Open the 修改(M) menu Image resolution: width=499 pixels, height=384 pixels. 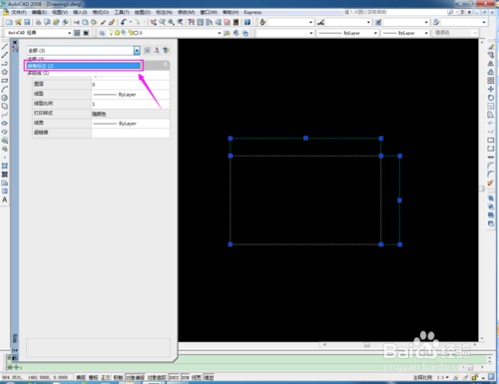(186, 12)
